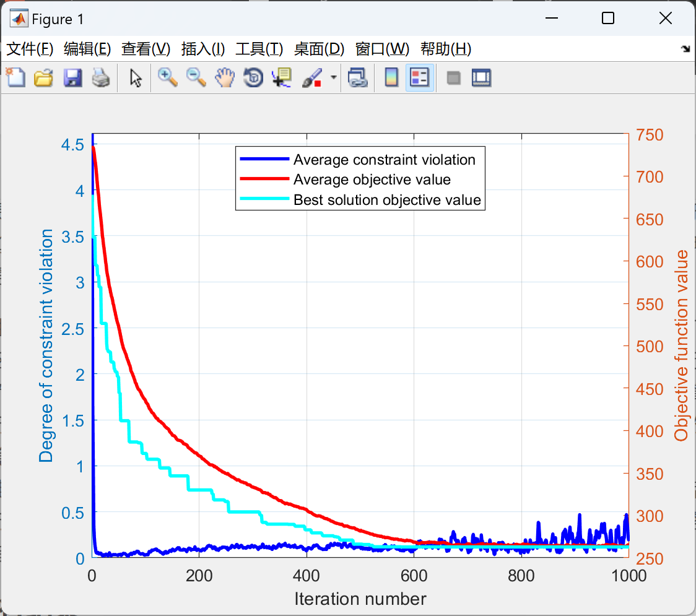Activate the Zoom Out tool

196,77
